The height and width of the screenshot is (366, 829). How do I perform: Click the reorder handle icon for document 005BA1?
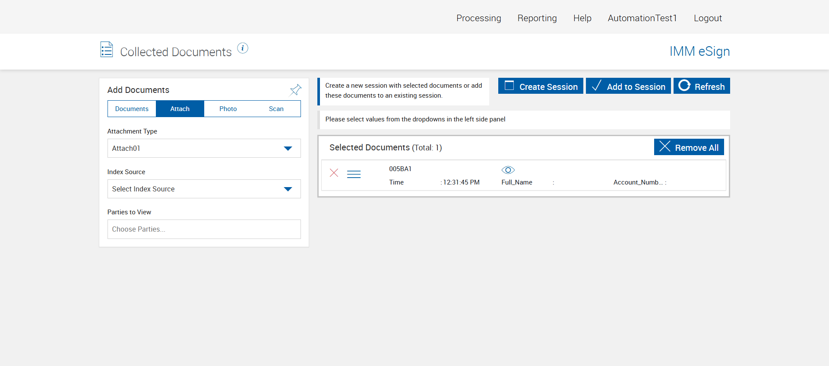click(x=354, y=174)
